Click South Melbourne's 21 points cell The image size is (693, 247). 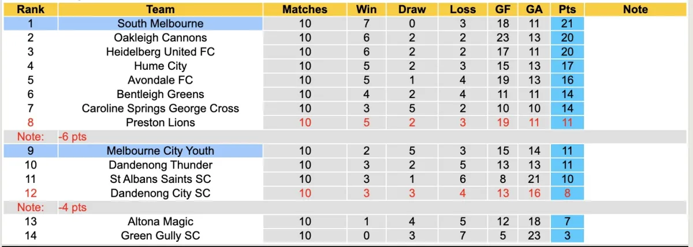[567, 24]
